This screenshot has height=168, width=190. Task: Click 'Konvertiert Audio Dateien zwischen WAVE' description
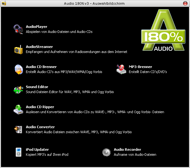79,132
